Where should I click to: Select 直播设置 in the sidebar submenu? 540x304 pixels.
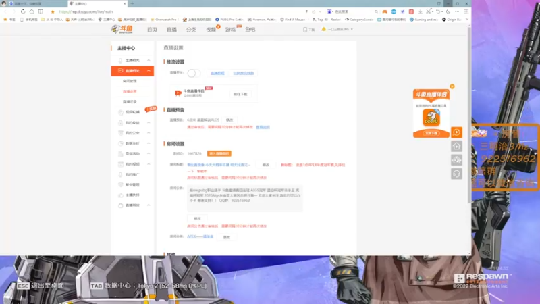130,91
